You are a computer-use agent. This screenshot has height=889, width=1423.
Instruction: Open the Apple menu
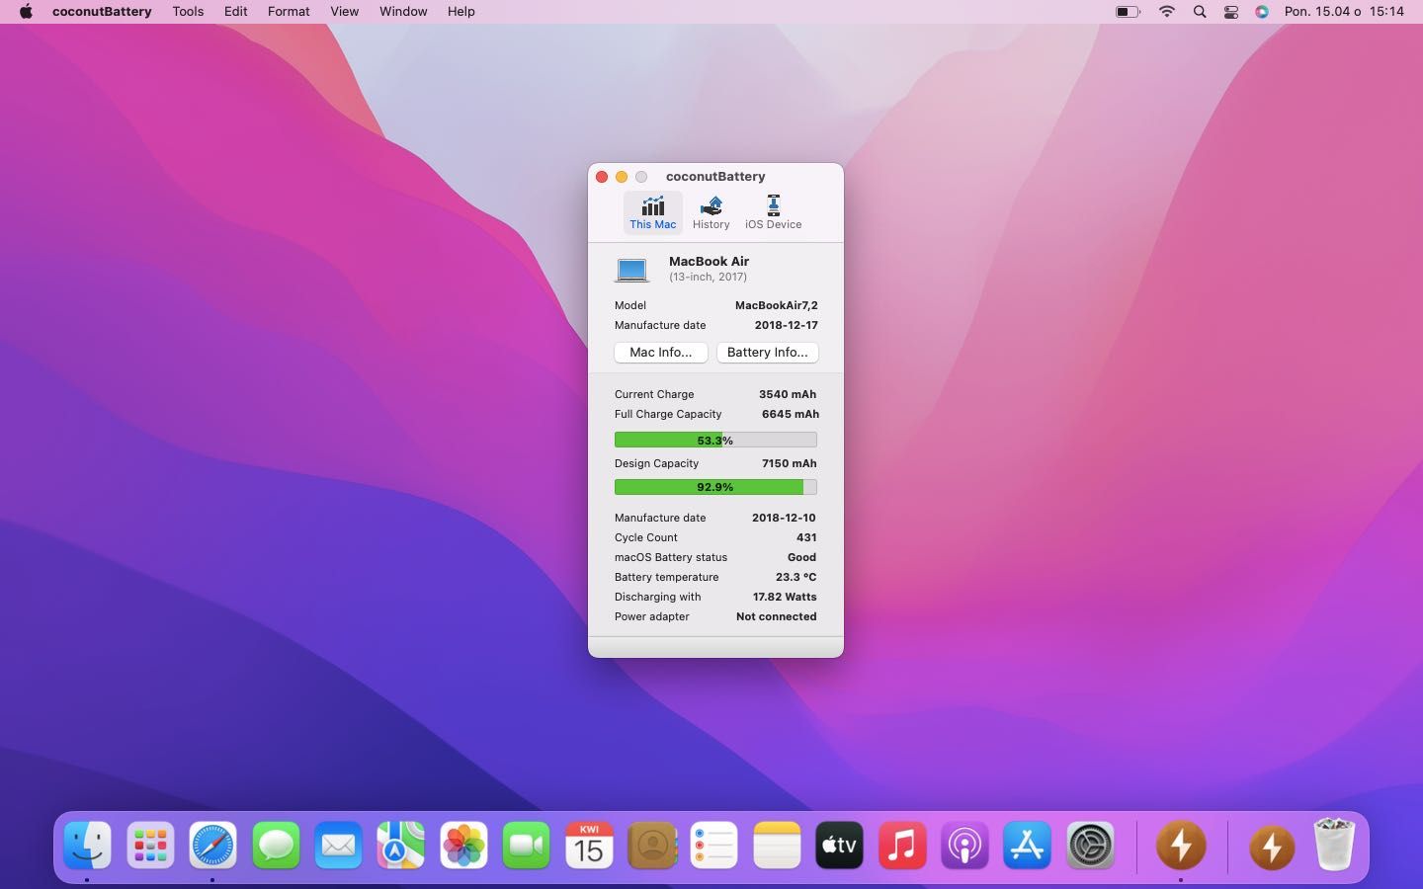tap(26, 12)
